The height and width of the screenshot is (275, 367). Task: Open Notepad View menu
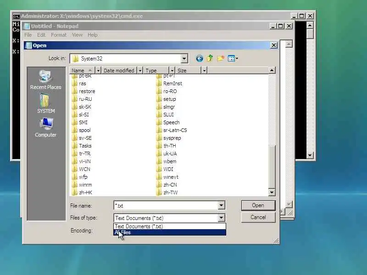pyautogui.click(x=77, y=35)
